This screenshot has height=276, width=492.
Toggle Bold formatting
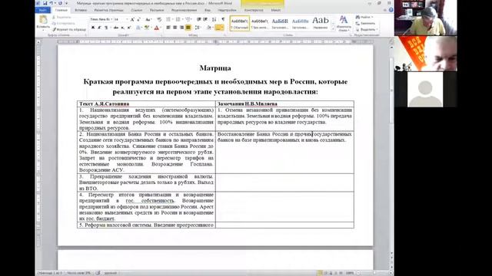[x=93, y=28]
